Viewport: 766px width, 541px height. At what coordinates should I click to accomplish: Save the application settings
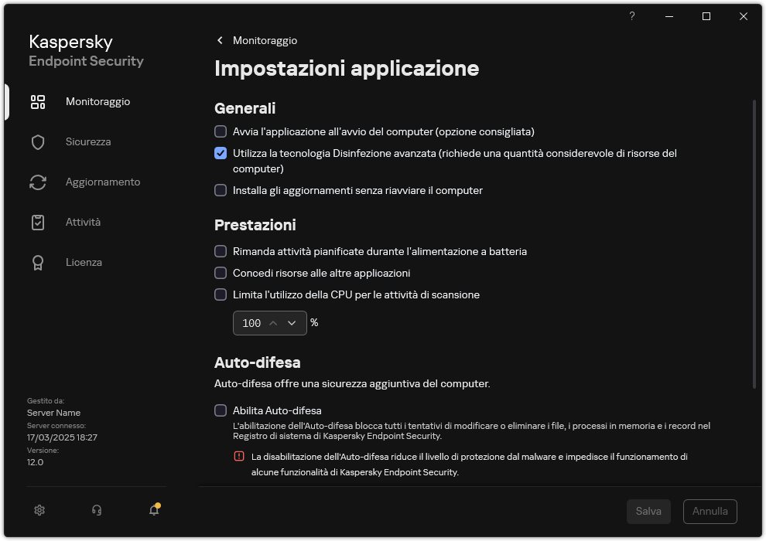point(648,511)
